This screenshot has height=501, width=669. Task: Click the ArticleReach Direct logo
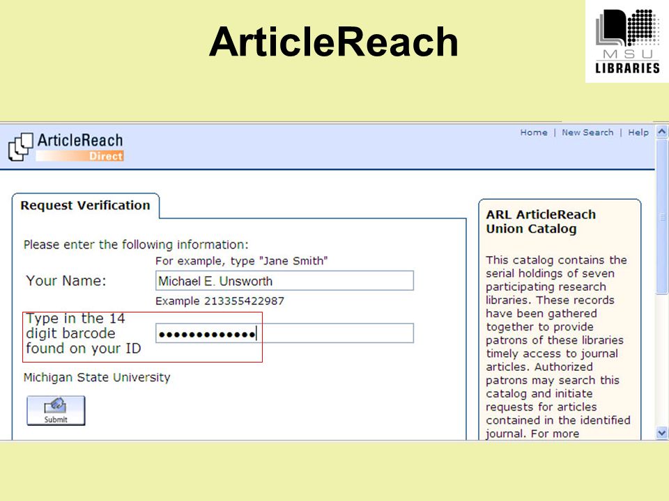click(x=66, y=147)
